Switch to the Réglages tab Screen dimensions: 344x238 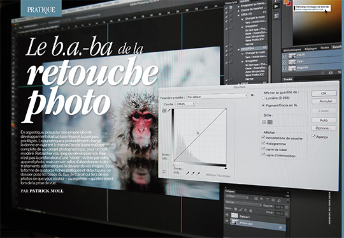pos(311,48)
